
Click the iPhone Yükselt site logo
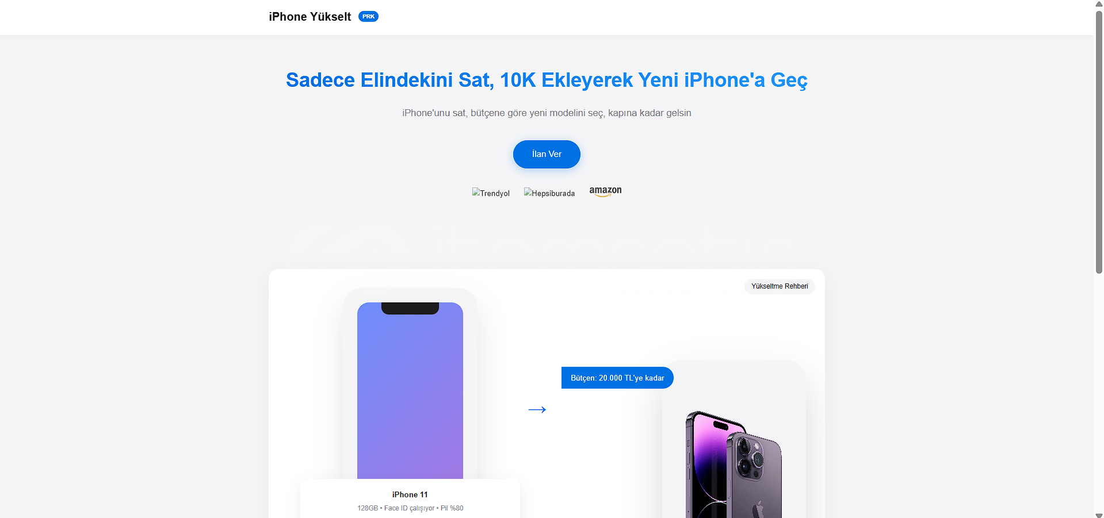point(310,17)
